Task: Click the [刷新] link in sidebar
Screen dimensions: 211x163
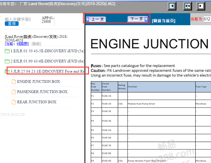Action: pos(36,44)
